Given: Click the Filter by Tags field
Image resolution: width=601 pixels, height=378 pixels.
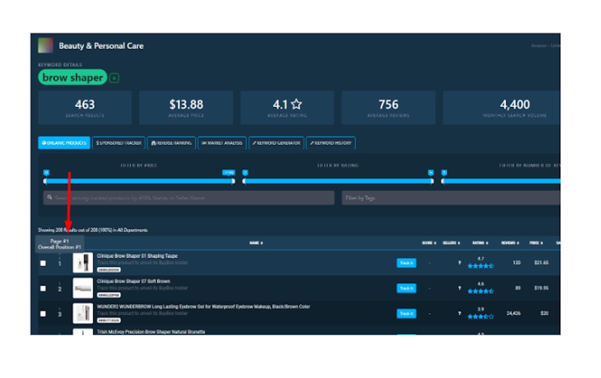Looking at the screenshot, I should tap(451, 198).
